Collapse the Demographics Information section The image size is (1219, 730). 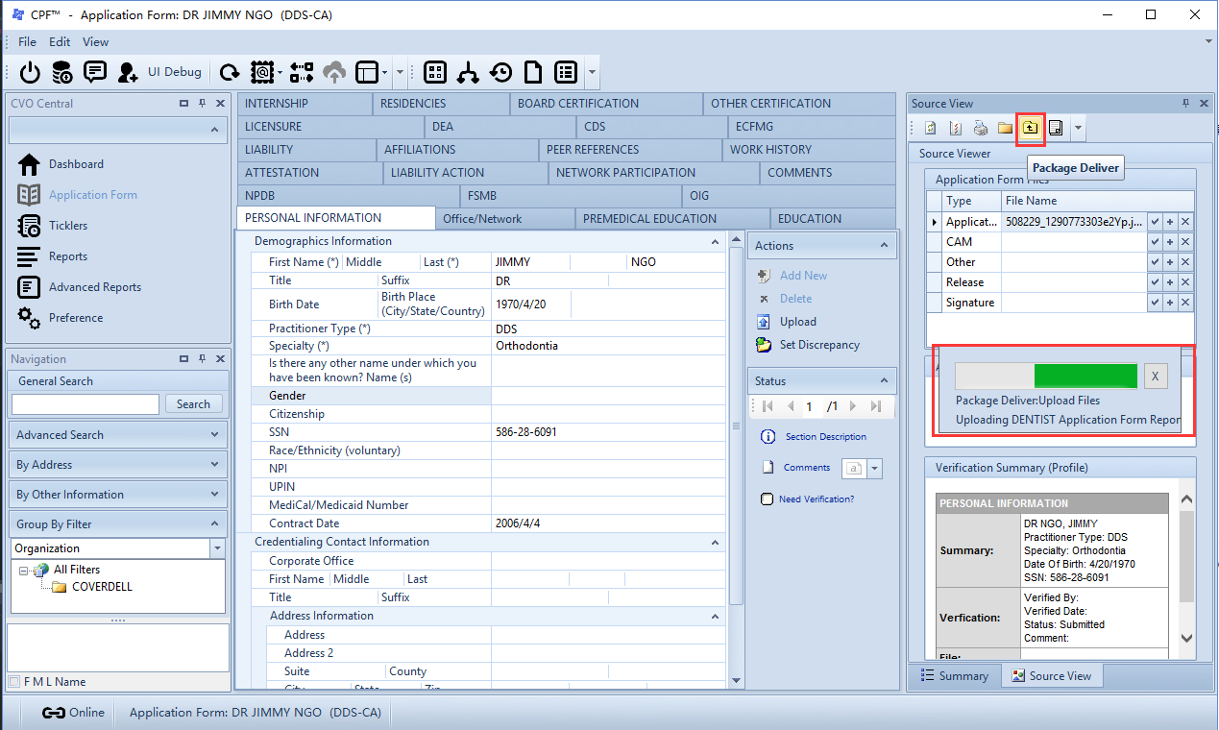click(x=715, y=242)
